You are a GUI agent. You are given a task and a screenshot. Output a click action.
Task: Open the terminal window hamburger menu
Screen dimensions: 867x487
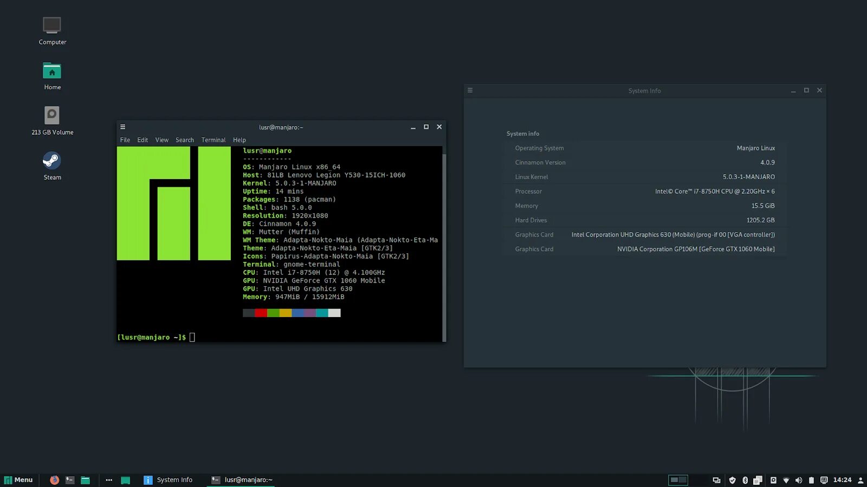[x=123, y=127]
